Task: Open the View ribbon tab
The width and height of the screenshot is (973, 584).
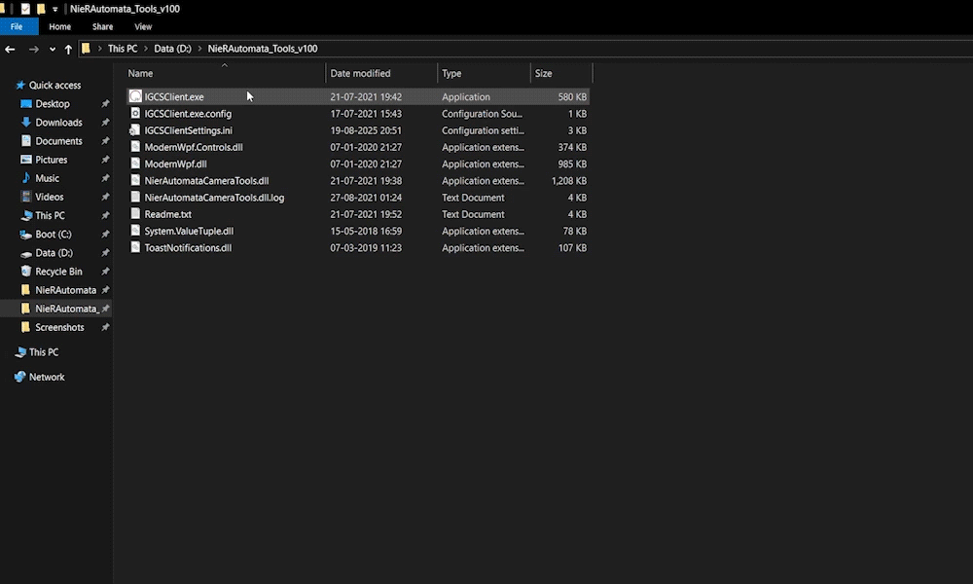Action: tap(143, 26)
